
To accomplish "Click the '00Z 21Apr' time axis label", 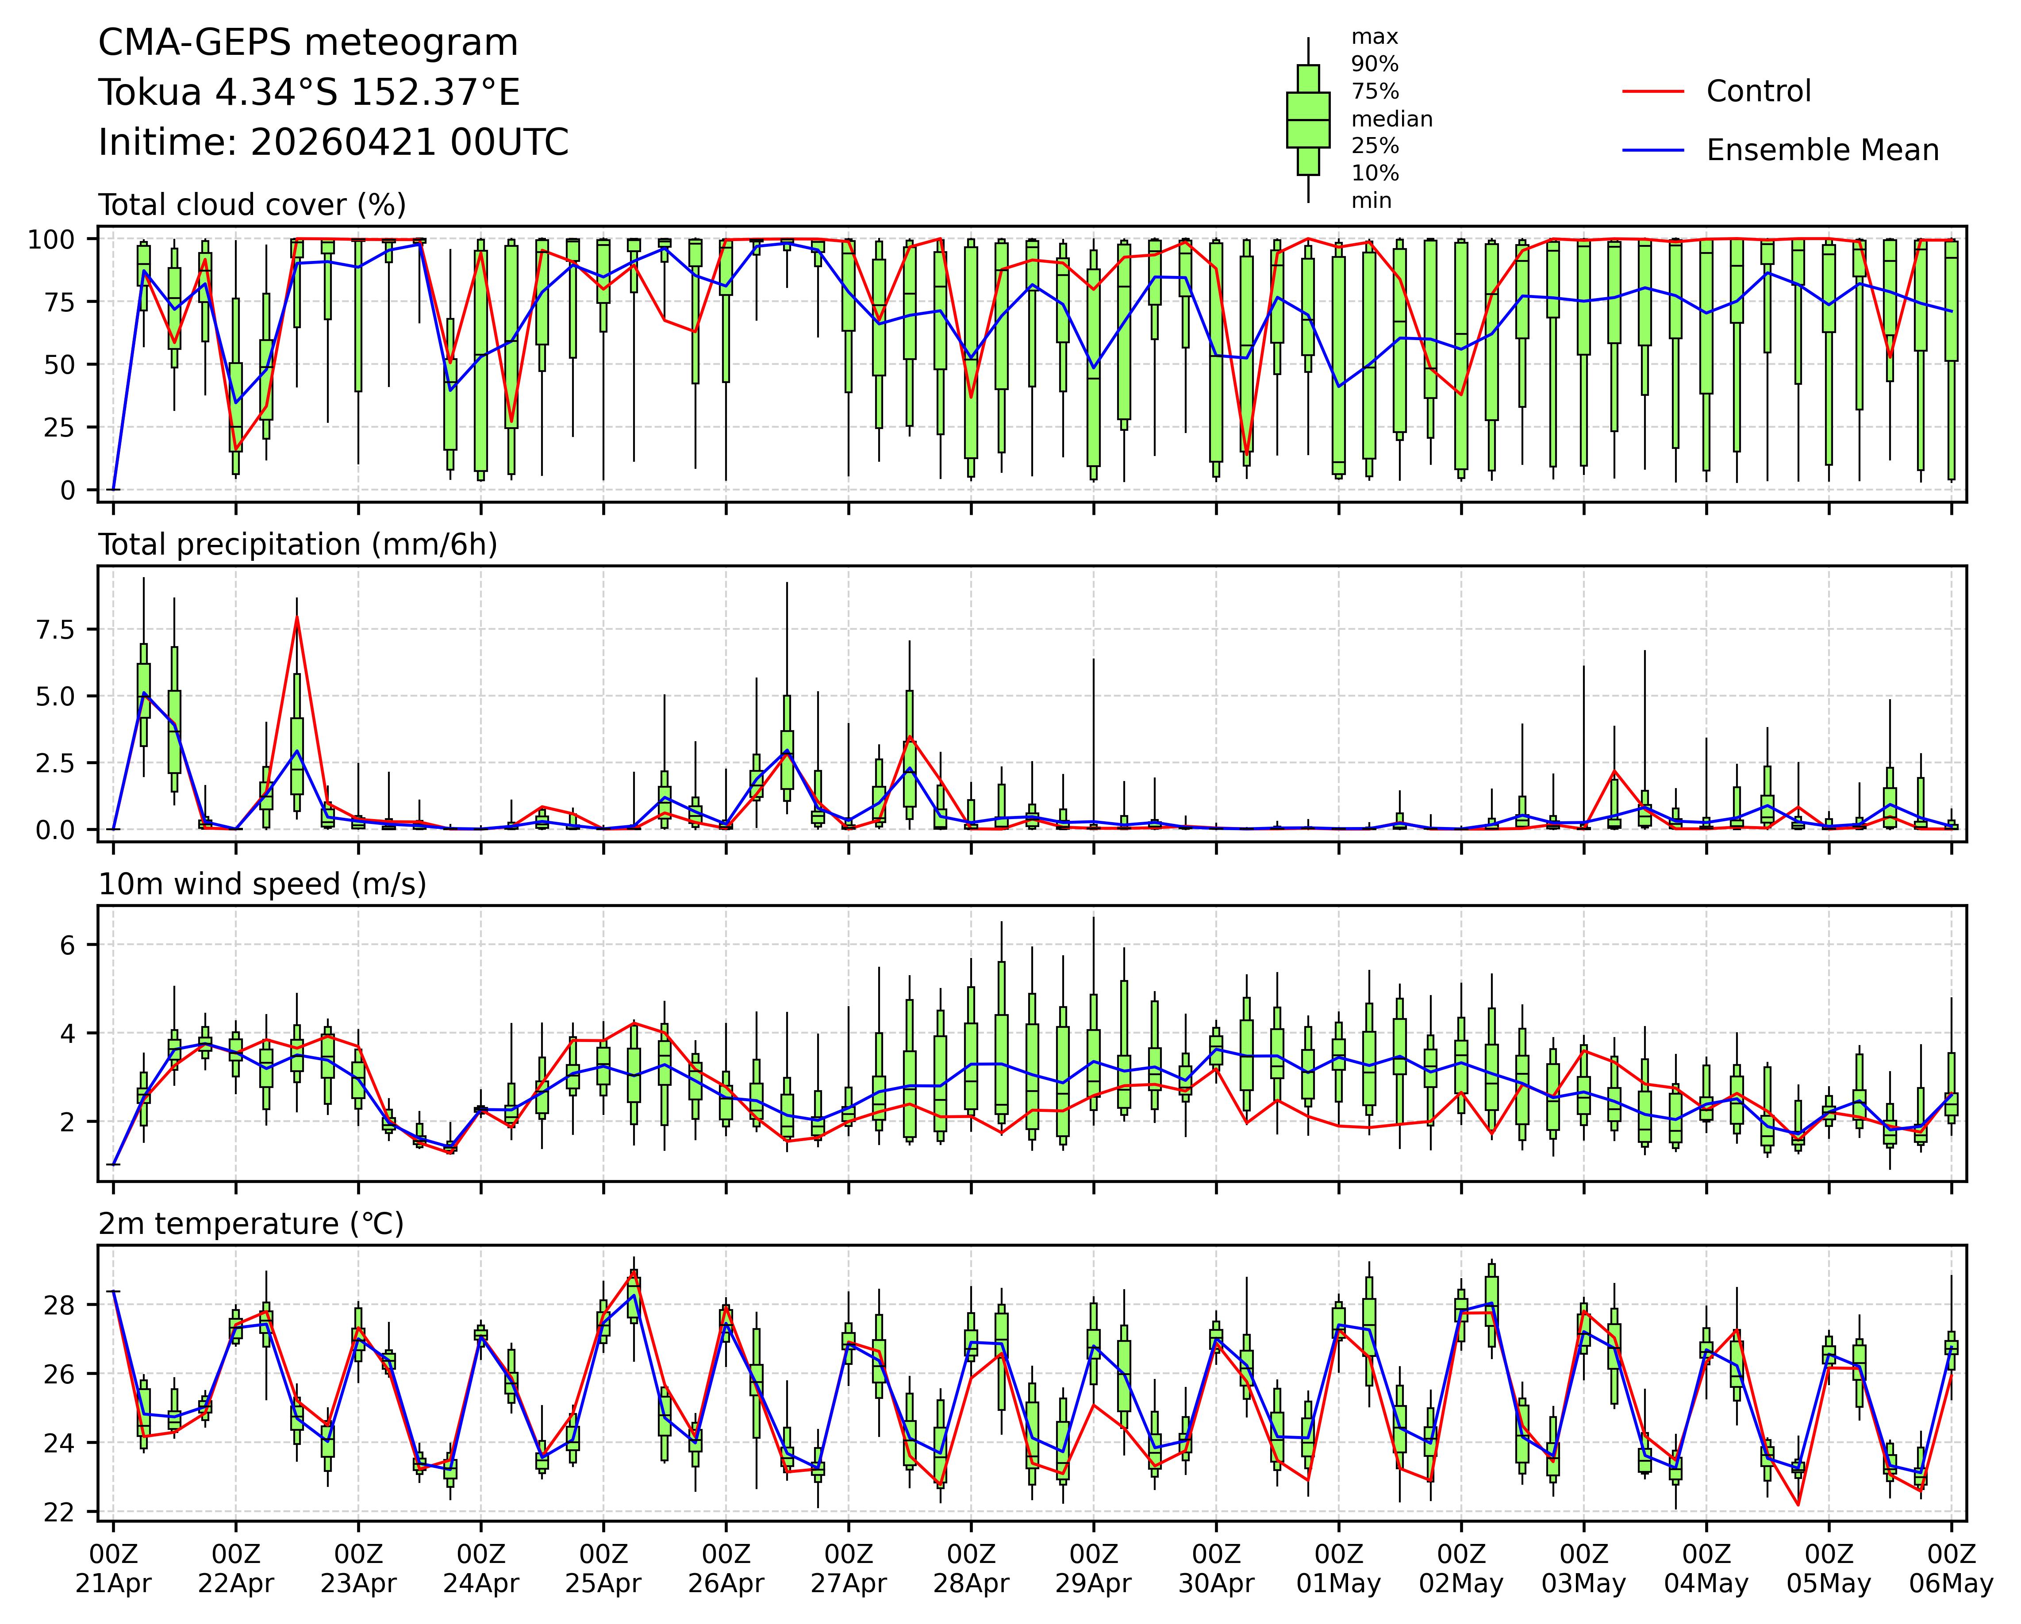I will coord(113,1568).
